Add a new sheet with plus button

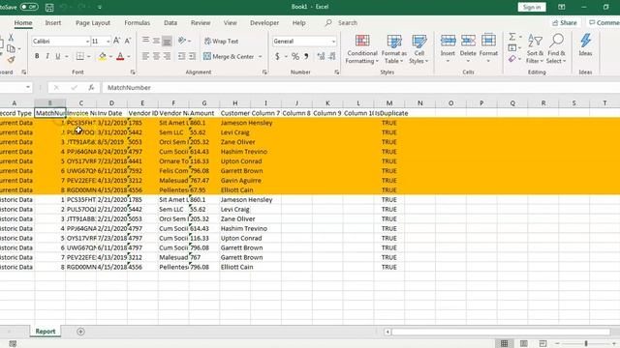80,332
